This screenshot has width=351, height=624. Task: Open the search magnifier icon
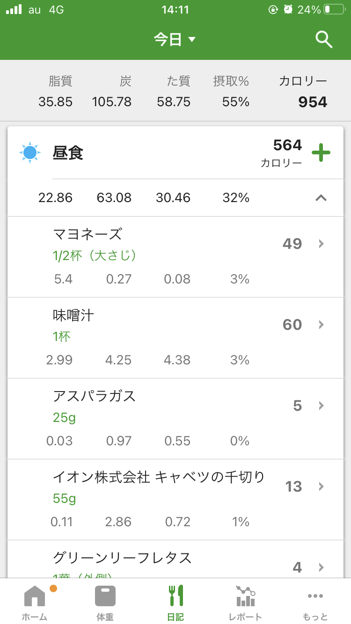click(324, 40)
